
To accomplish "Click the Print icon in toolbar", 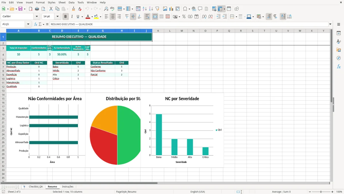I will pyautogui.click(x=37, y=9).
